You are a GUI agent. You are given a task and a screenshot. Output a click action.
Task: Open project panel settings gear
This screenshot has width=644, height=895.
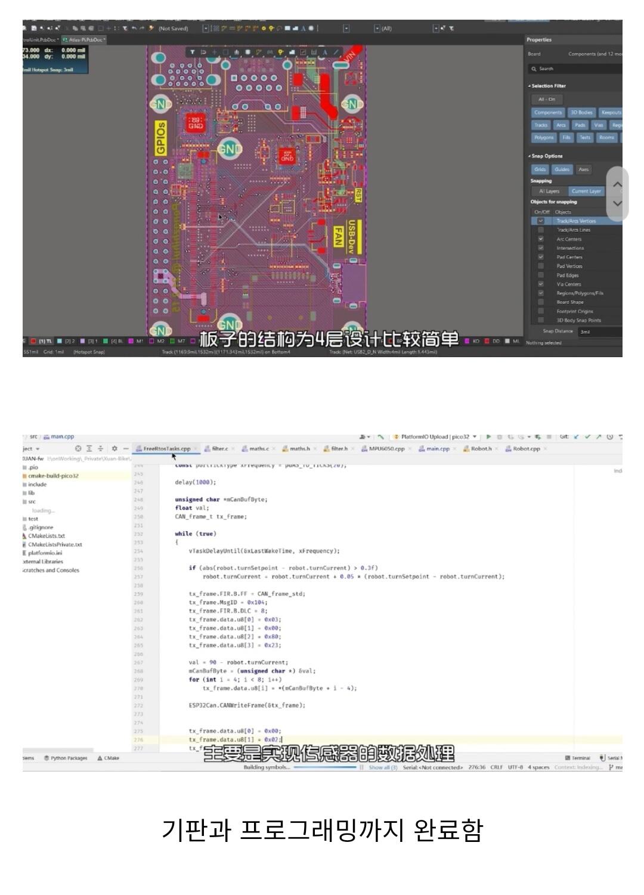(x=114, y=448)
